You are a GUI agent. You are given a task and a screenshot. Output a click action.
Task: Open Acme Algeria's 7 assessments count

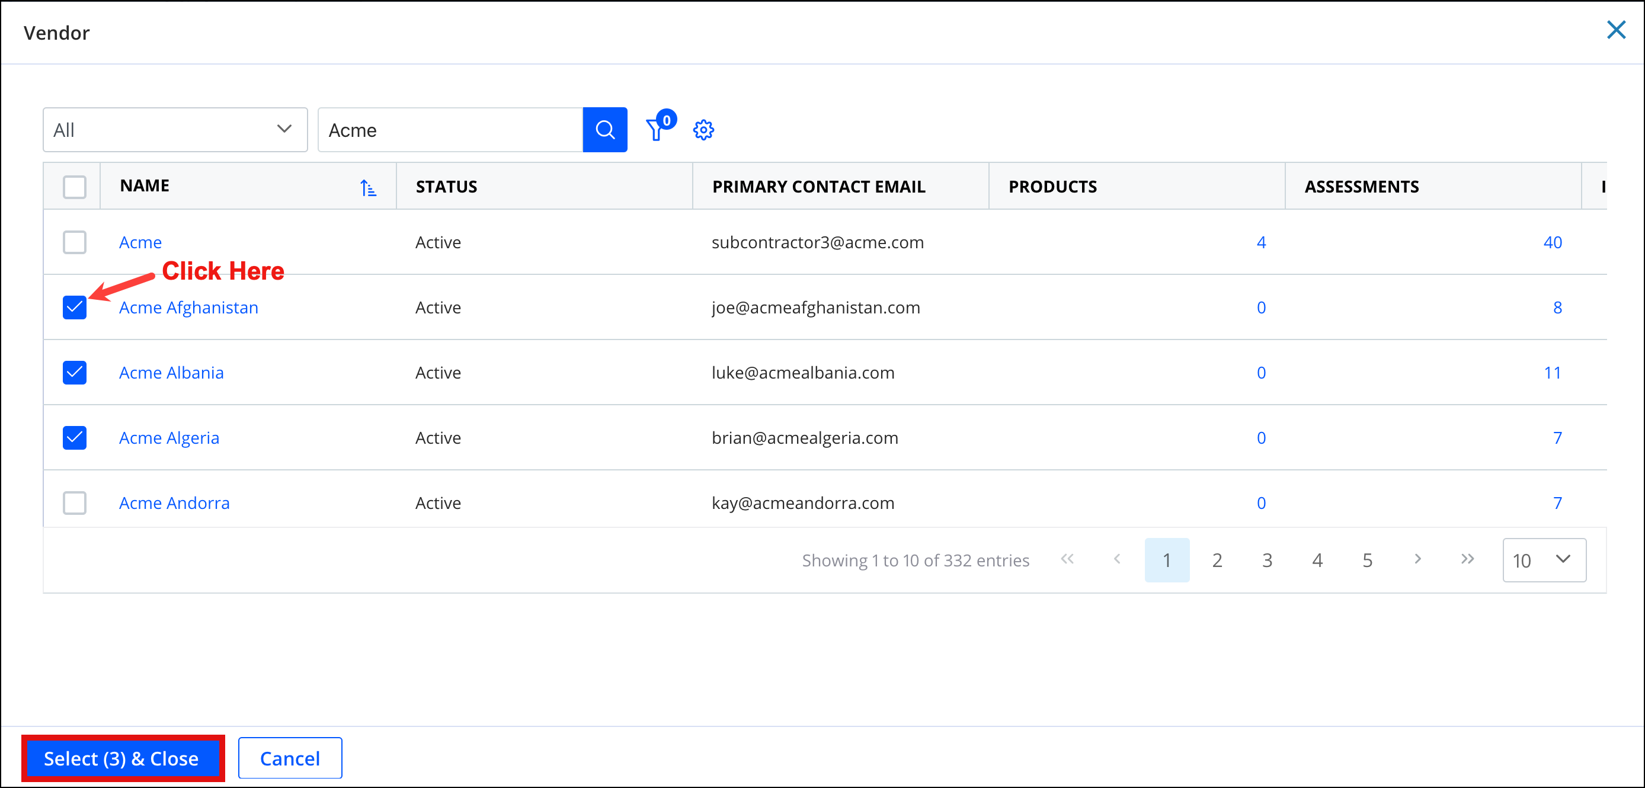click(x=1557, y=437)
